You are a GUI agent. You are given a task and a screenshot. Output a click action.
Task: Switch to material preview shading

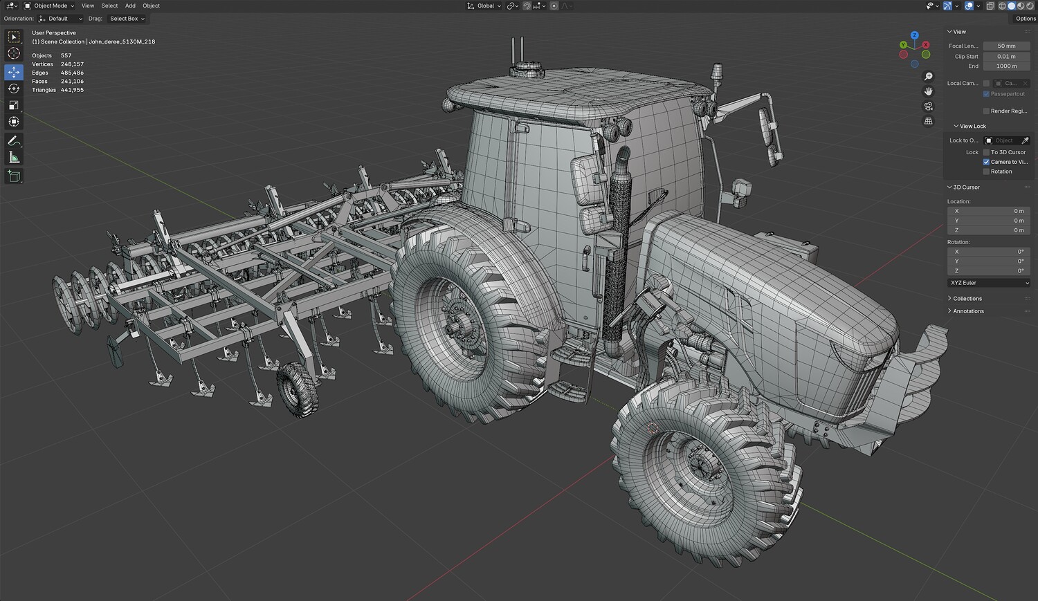pyautogui.click(x=1021, y=6)
